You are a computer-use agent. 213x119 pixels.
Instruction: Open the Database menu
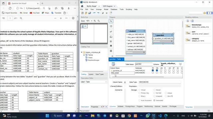(x=114, y=10)
